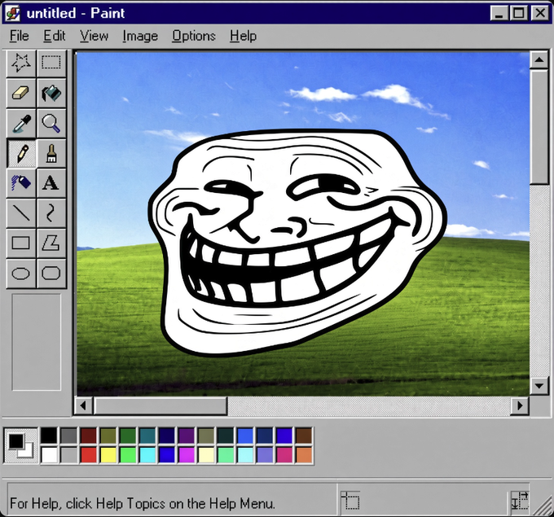Pick the black color swatch
Image resolution: width=554 pixels, height=517 pixels.
pyautogui.click(x=49, y=436)
